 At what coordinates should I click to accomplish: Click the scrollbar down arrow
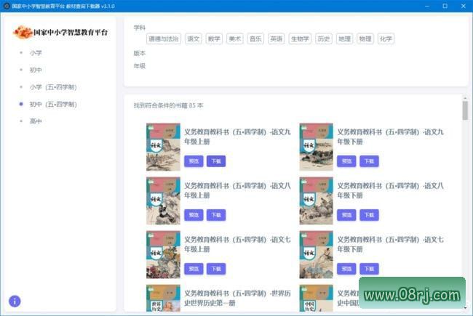pyautogui.click(x=465, y=308)
